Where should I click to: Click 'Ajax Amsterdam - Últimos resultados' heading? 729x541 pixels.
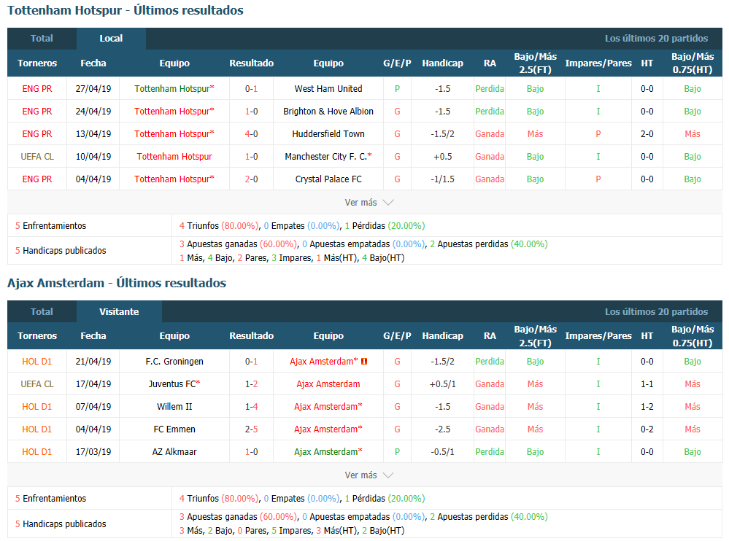[117, 283]
